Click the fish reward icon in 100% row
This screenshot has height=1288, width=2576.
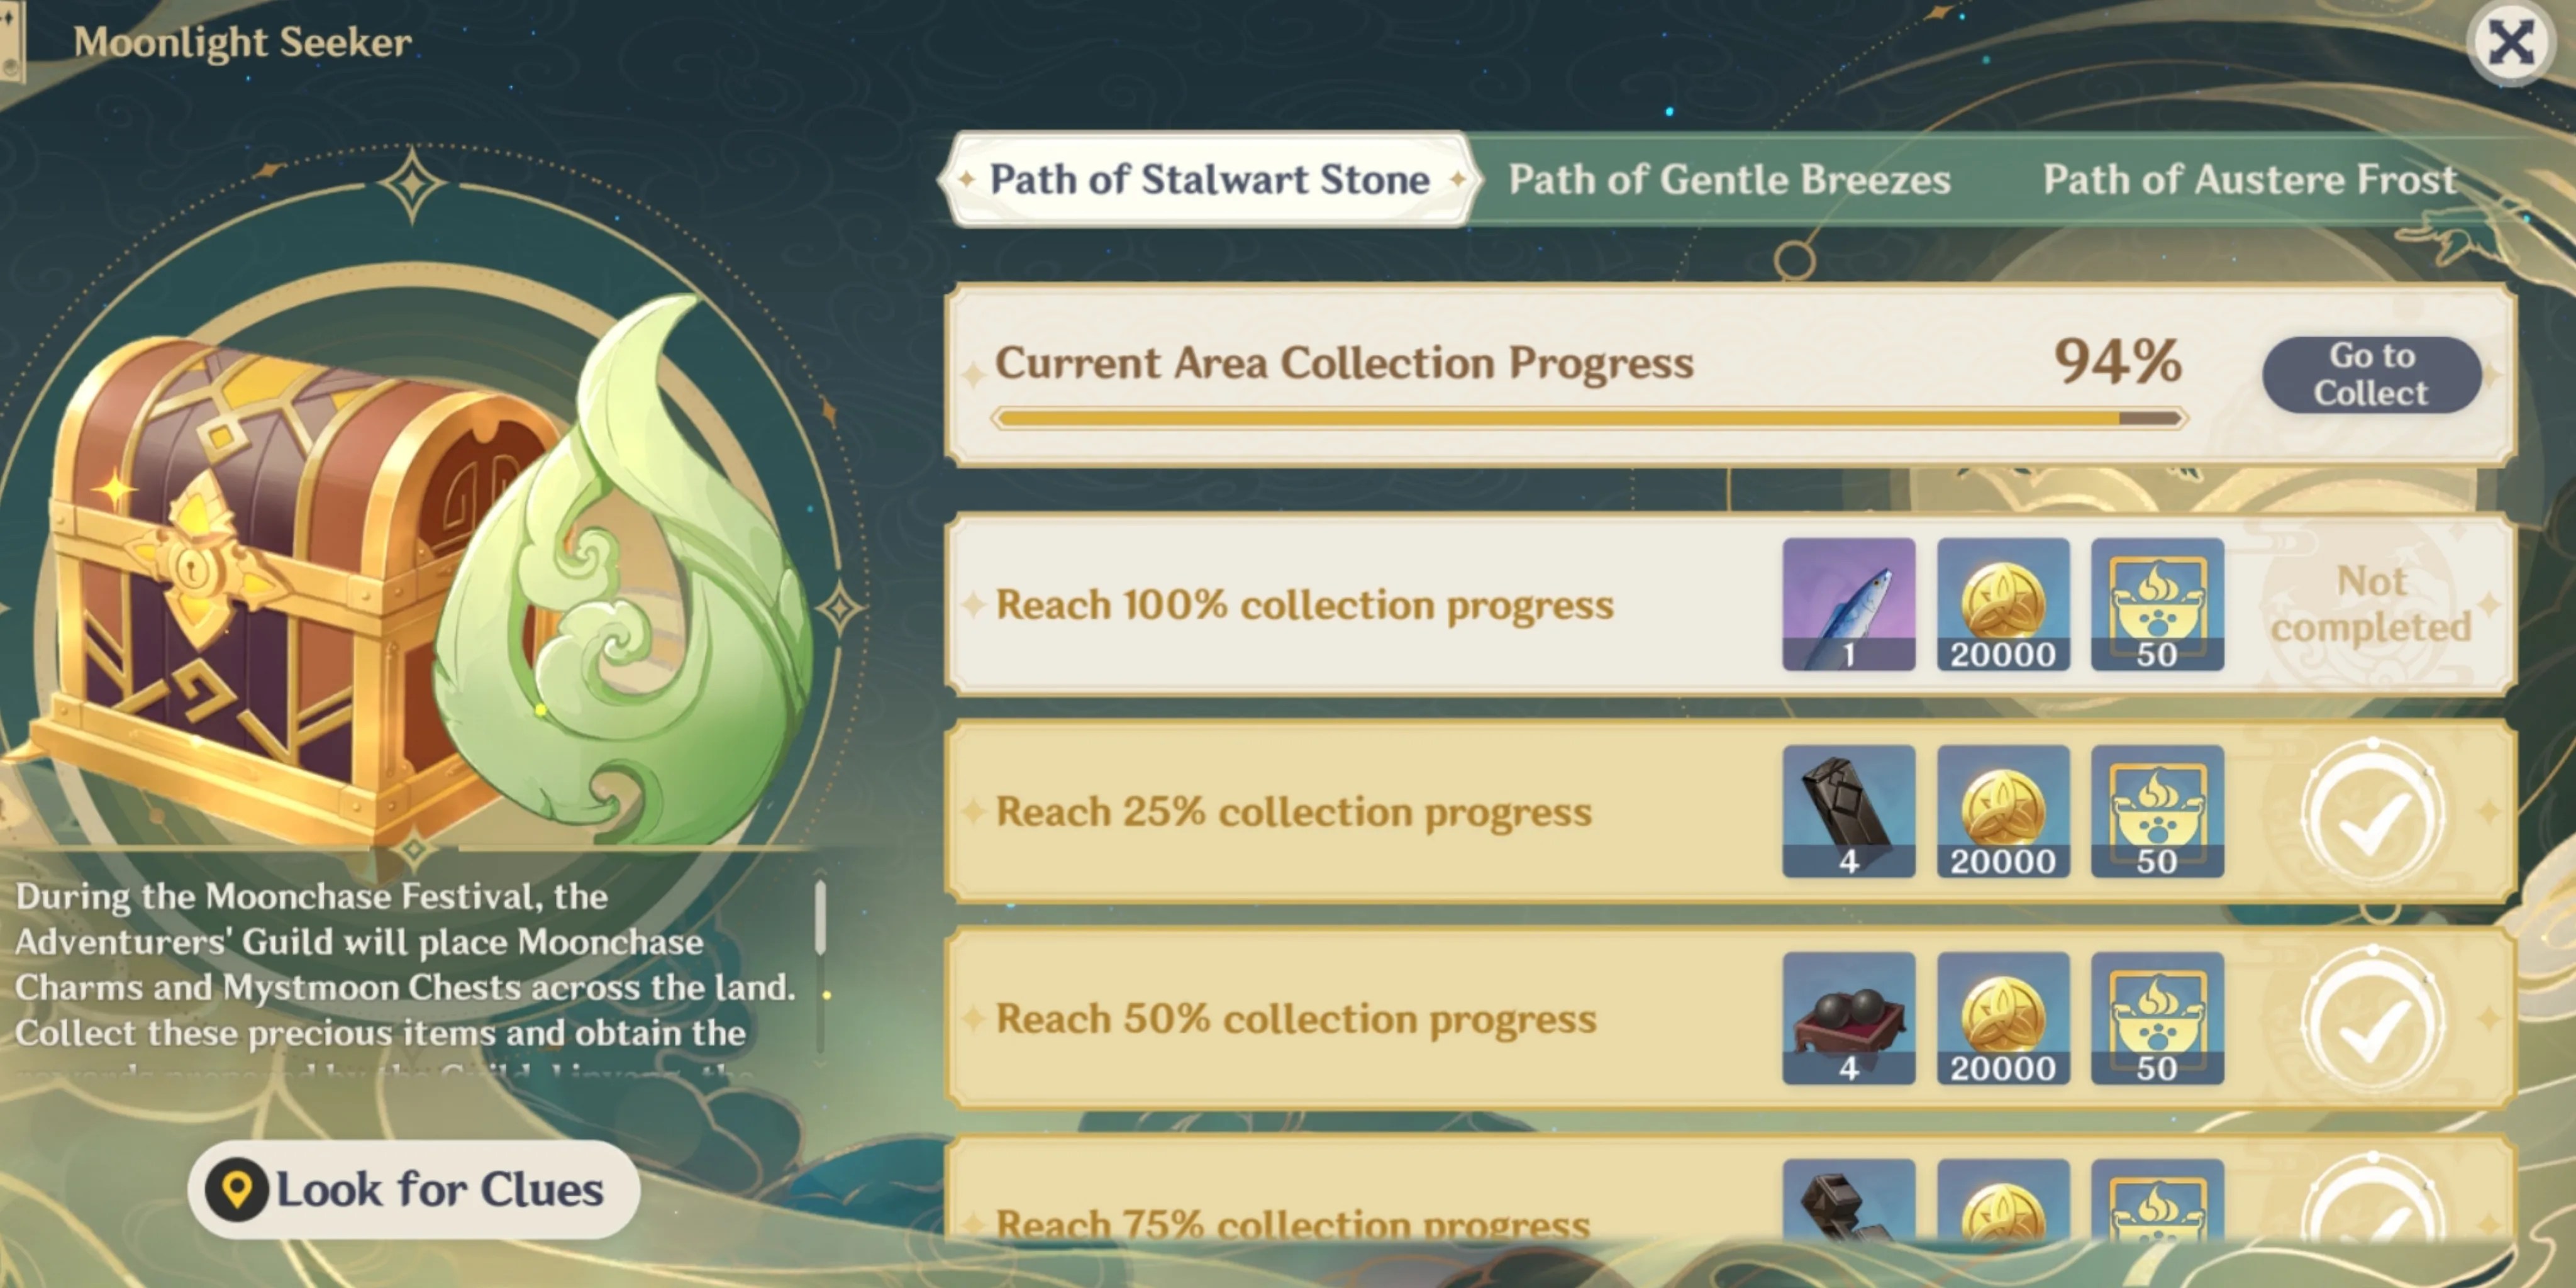pos(1848,604)
